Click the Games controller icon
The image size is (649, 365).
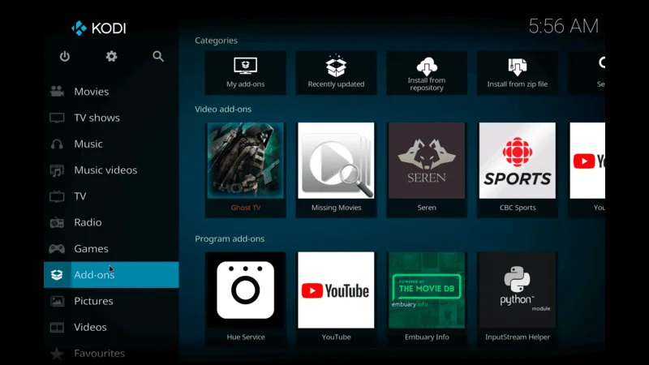(x=57, y=249)
